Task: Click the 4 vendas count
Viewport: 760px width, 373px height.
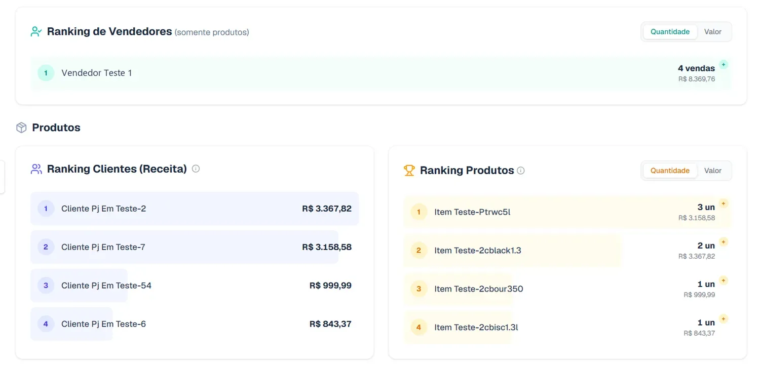Action: 697,68
